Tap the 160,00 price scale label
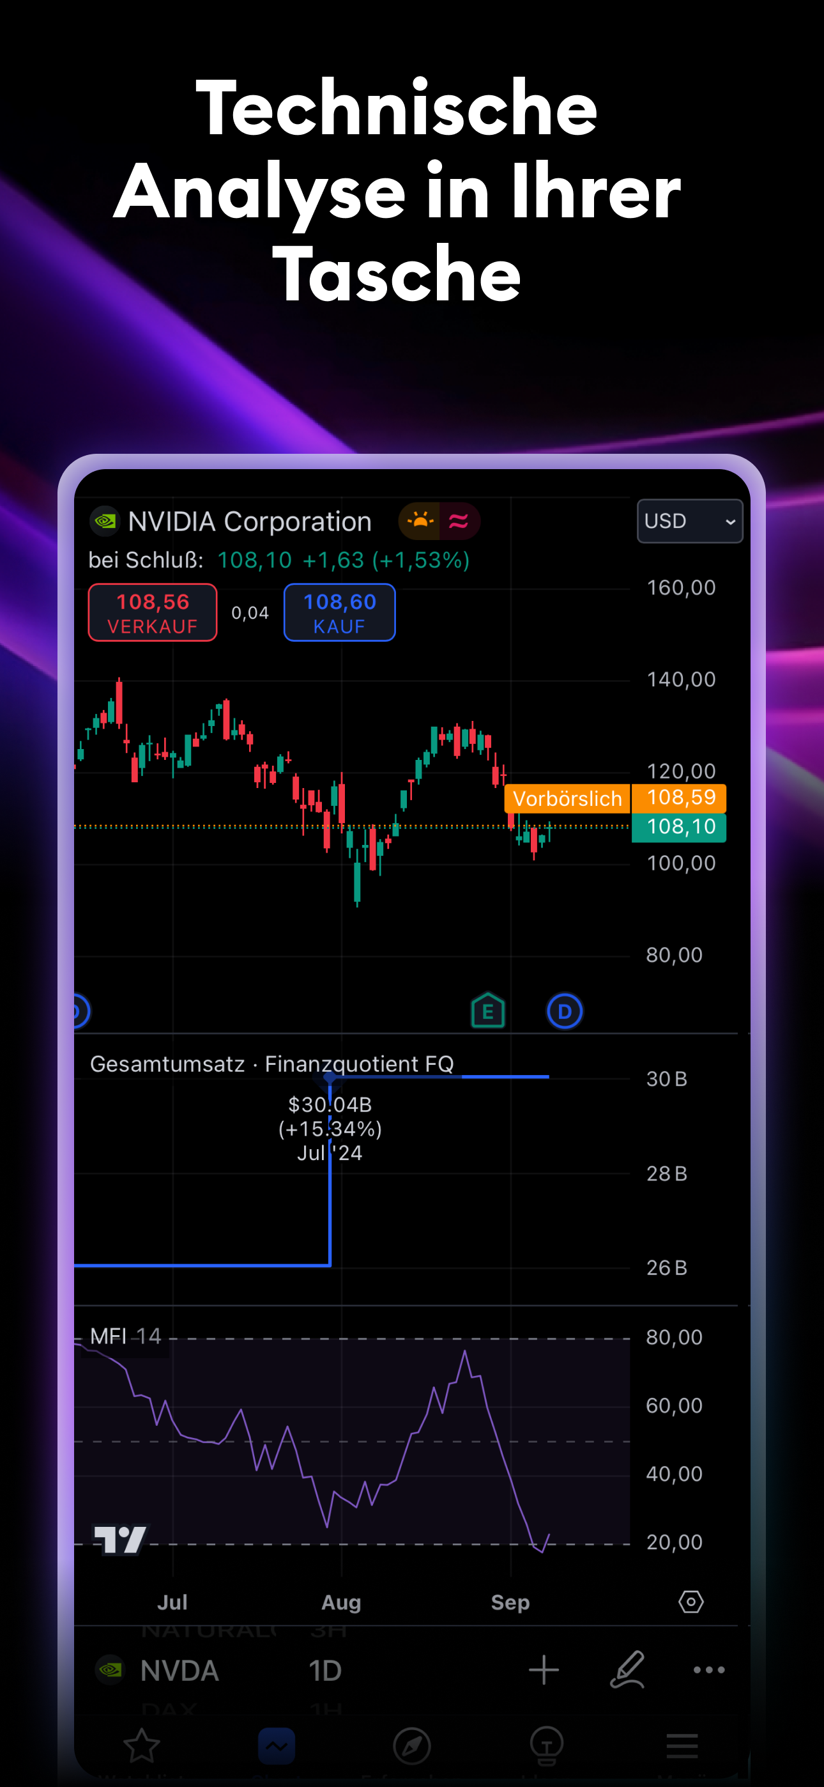The width and height of the screenshot is (824, 1787). pyautogui.click(x=681, y=587)
